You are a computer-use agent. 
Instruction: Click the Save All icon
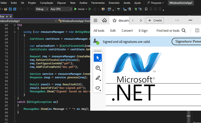[x=15, y=9]
